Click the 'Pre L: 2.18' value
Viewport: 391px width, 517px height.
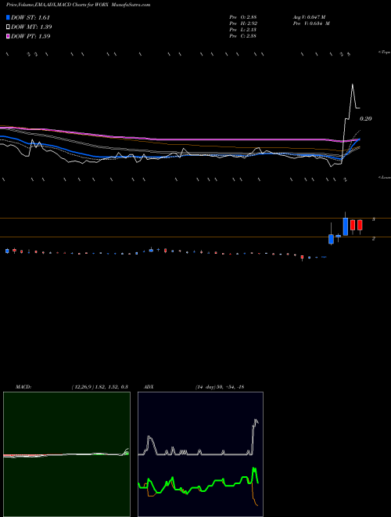243,30
